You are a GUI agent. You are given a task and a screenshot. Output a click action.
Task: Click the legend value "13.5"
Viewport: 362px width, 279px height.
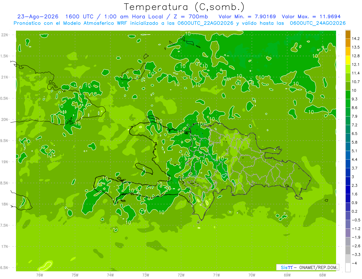(x=356, y=47)
